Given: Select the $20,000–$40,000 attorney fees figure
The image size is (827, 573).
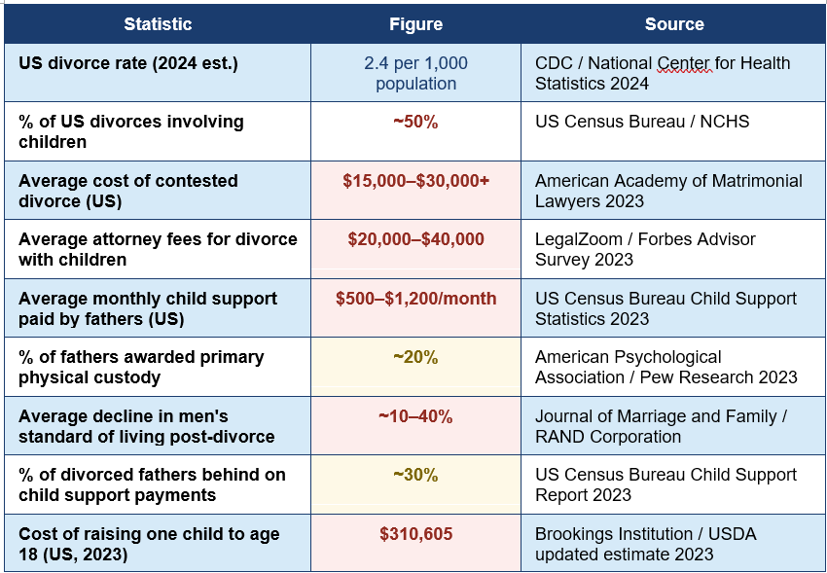Looking at the screenshot, I should (415, 239).
